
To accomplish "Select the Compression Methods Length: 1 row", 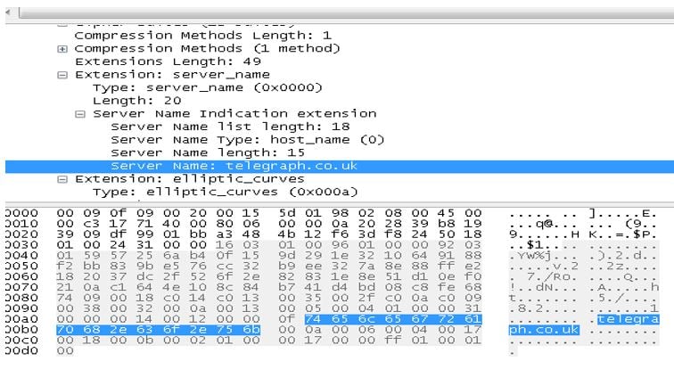I will tap(203, 36).
